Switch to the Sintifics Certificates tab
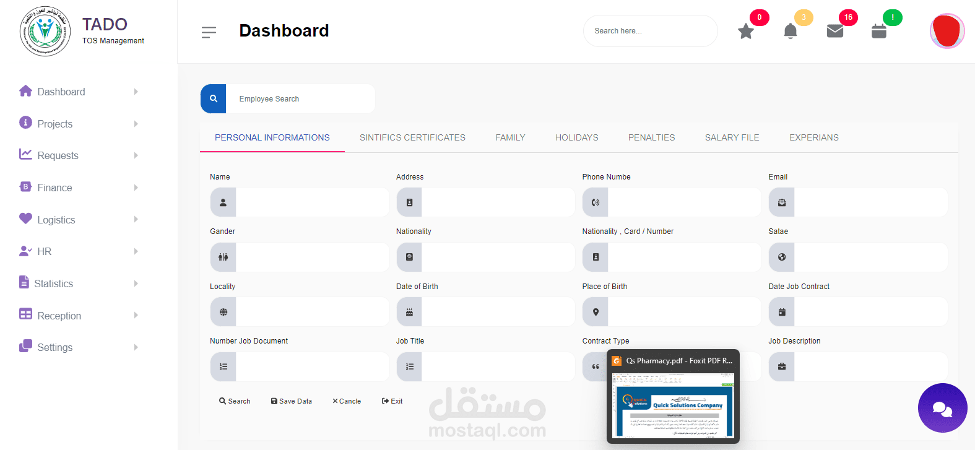The image size is (975, 450). point(412,137)
